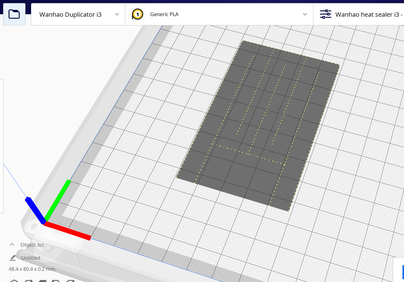This screenshot has width=404, height=282.
Task: Click the second arrow icon in the bottom row
Action: coord(29,280)
